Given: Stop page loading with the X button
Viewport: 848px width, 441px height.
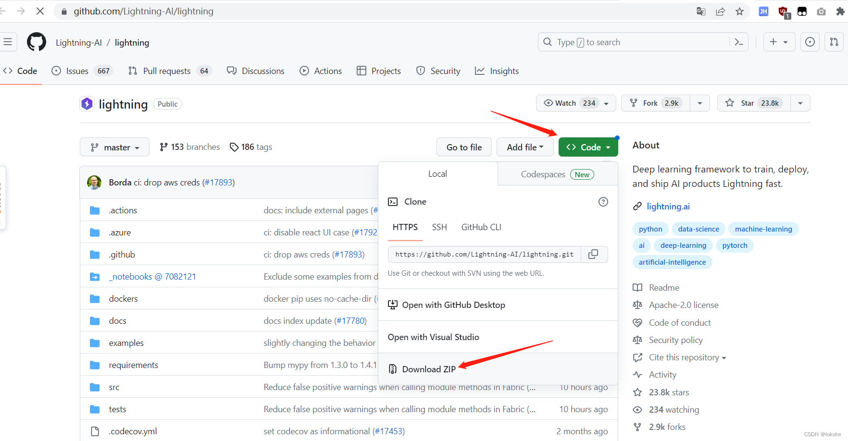Looking at the screenshot, I should coord(40,11).
